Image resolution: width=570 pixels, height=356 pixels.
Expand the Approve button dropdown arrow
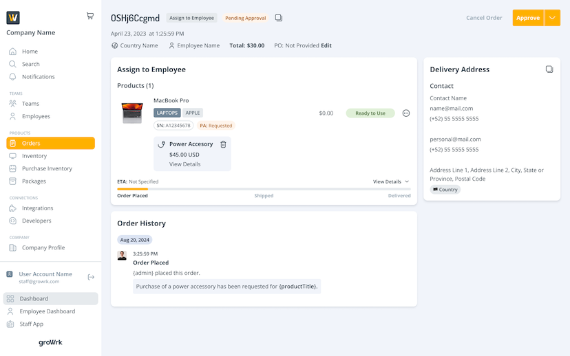coord(552,18)
